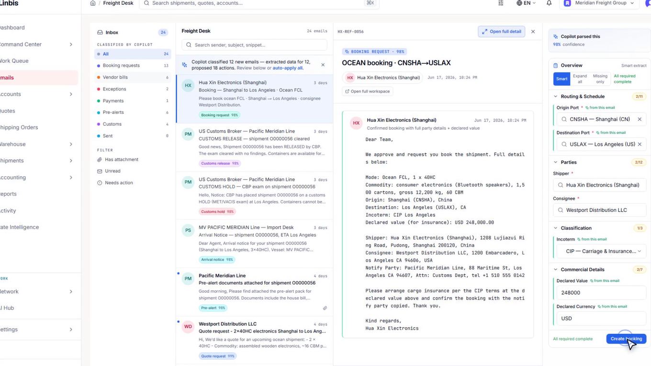Screen dimensions: 651x366
Task: Select the Vendor bills category
Action: pos(133,77)
